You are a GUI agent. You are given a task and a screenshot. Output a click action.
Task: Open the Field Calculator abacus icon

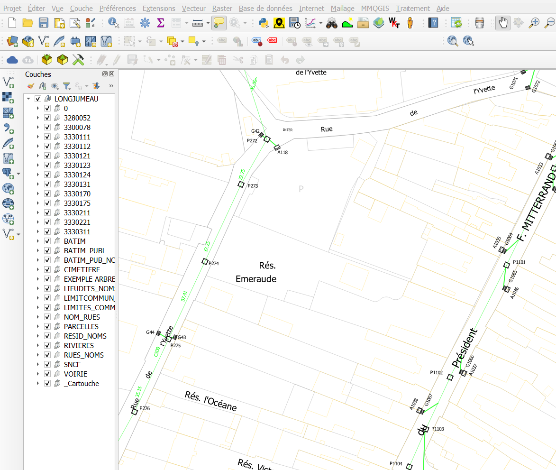129,23
